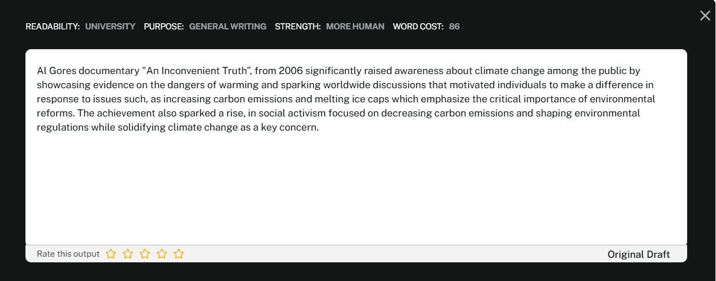Click "An Inconvenient Truth" in the output text

[x=196, y=71]
